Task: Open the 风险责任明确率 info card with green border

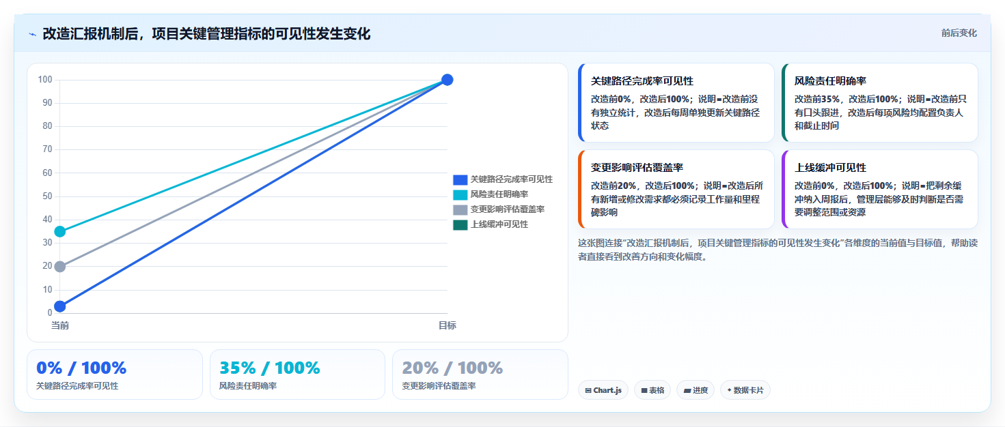Action: click(880, 103)
